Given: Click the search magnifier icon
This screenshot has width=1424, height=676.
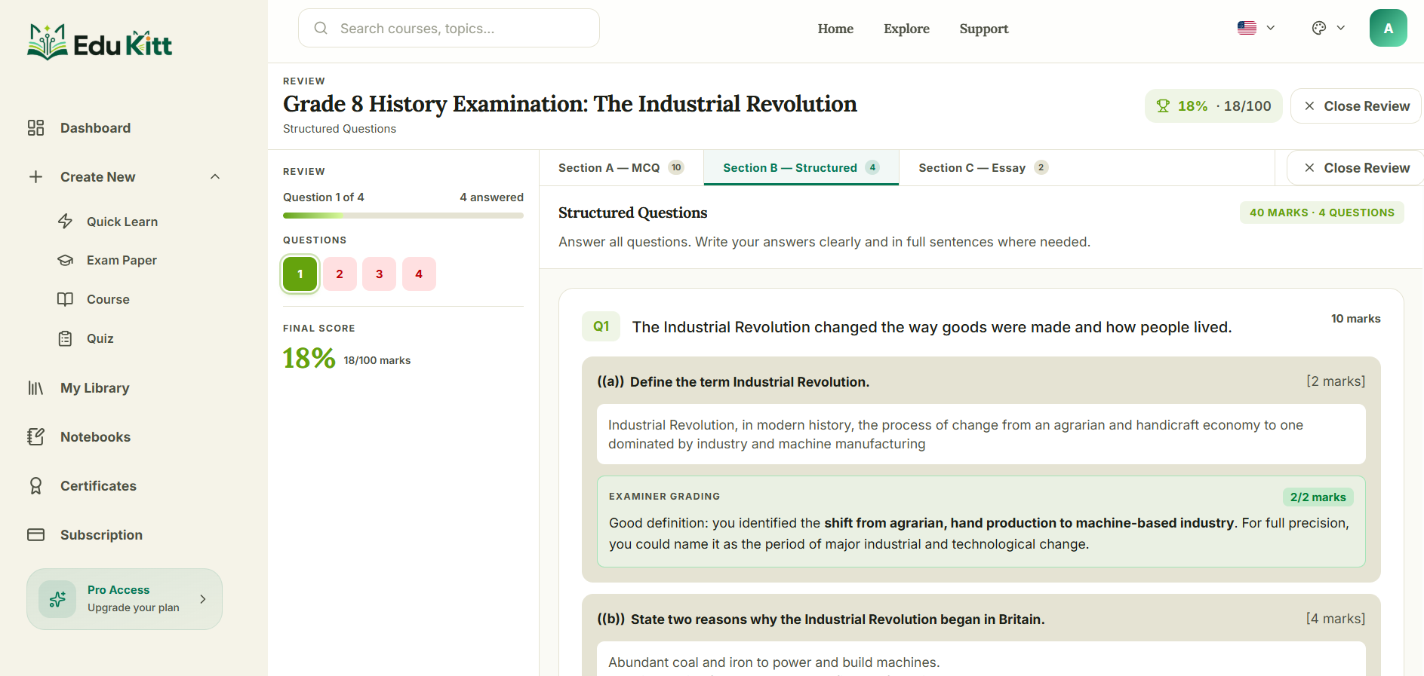Looking at the screenshot, I should click(321, 28).
